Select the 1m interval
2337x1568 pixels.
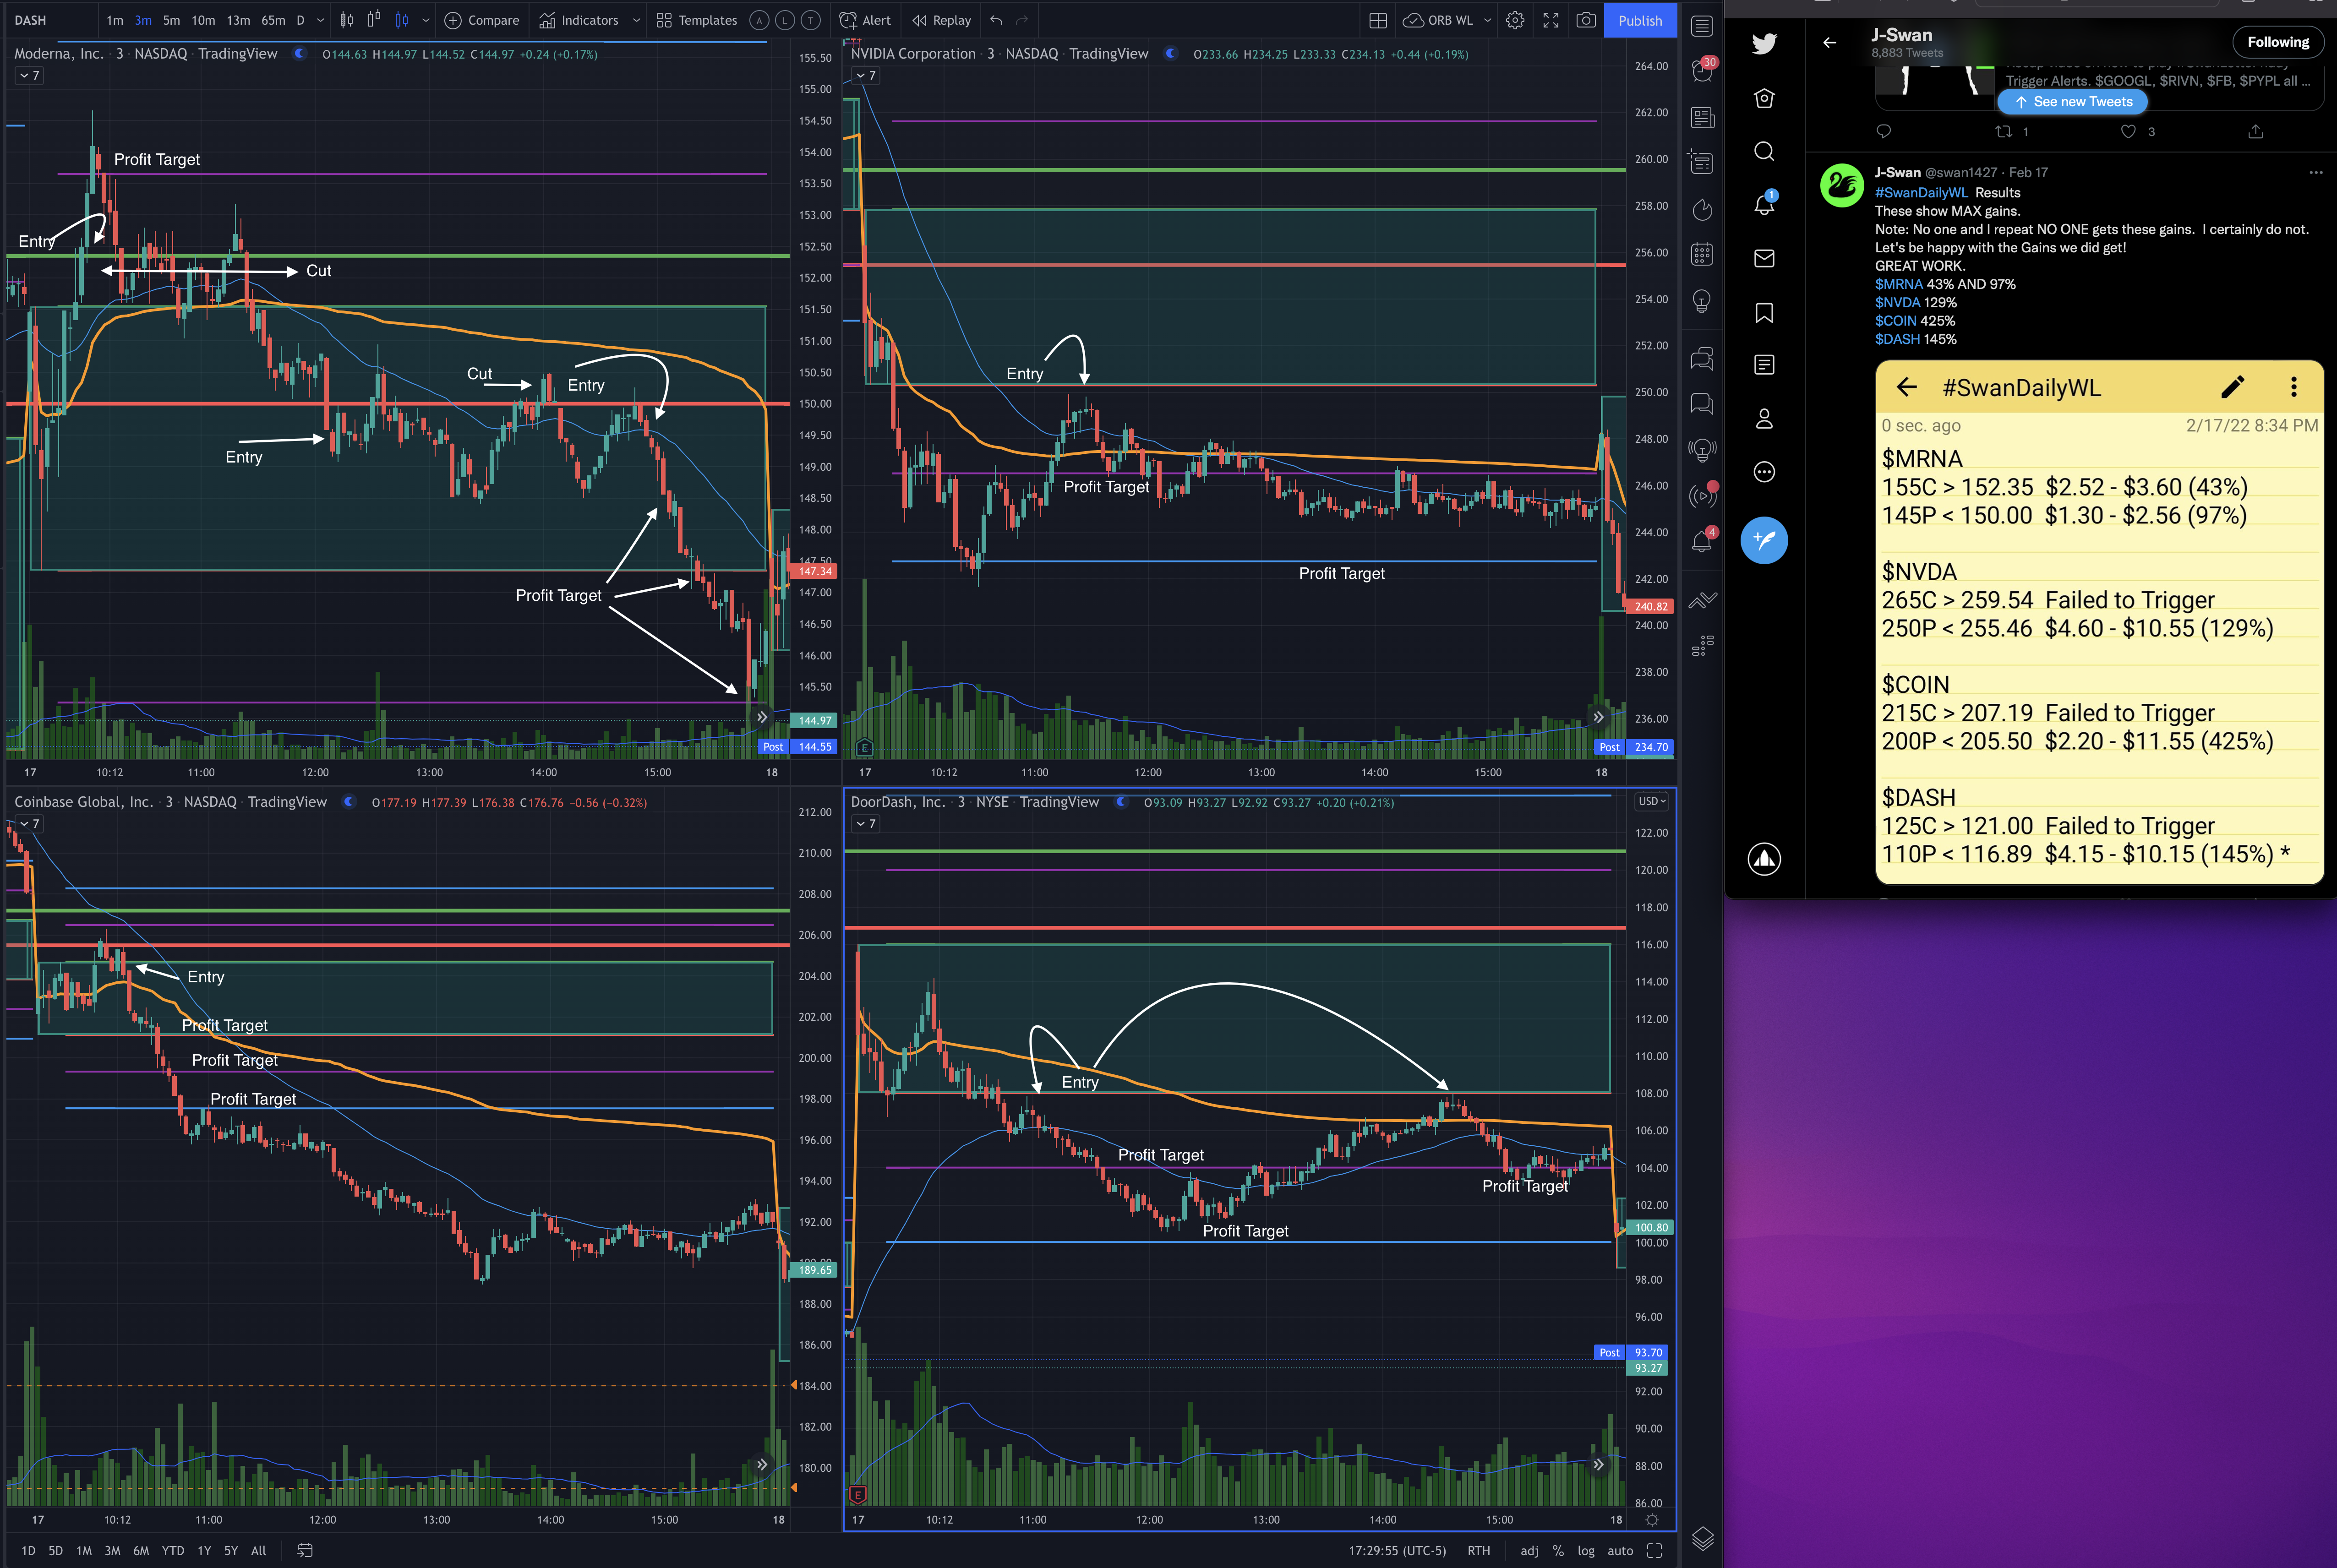tap(115, 20)
